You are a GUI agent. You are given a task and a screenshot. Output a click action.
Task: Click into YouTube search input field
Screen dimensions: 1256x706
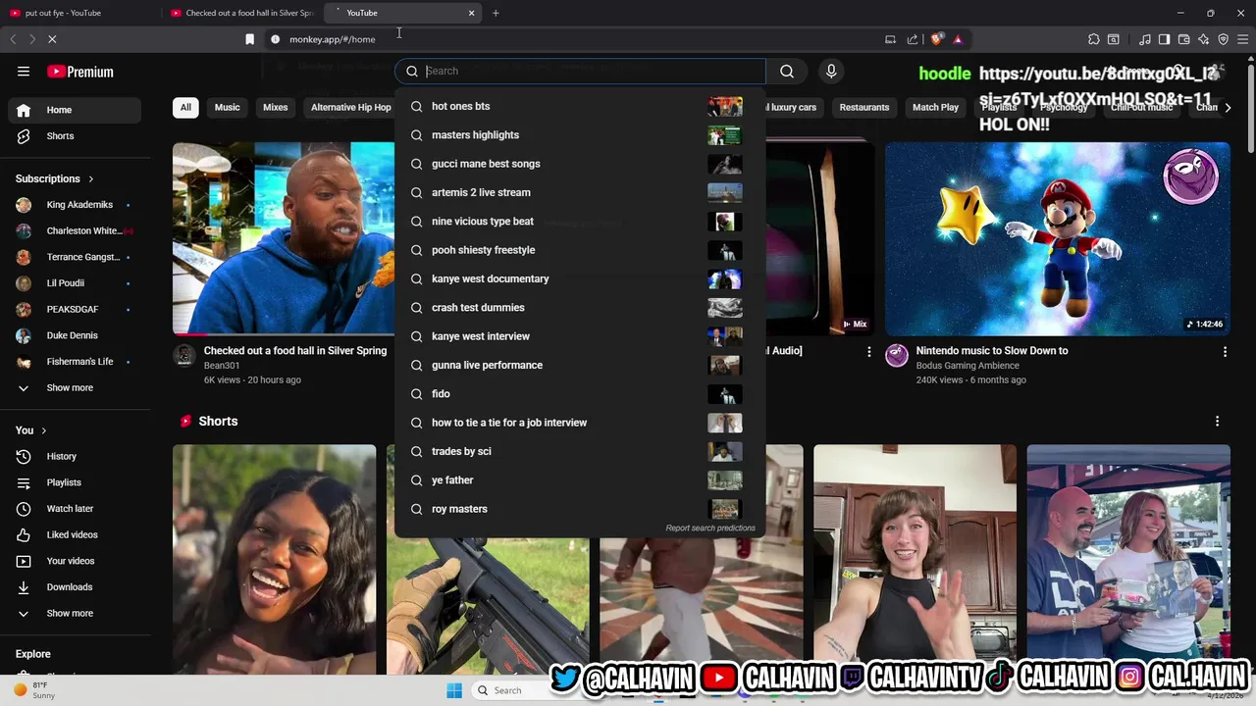pyautogui.click(x=592, y=71)
